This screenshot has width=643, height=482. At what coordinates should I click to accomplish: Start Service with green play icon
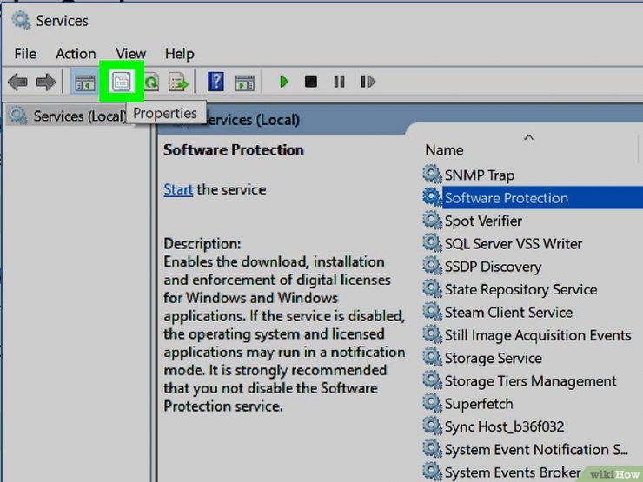pos(283,82)
